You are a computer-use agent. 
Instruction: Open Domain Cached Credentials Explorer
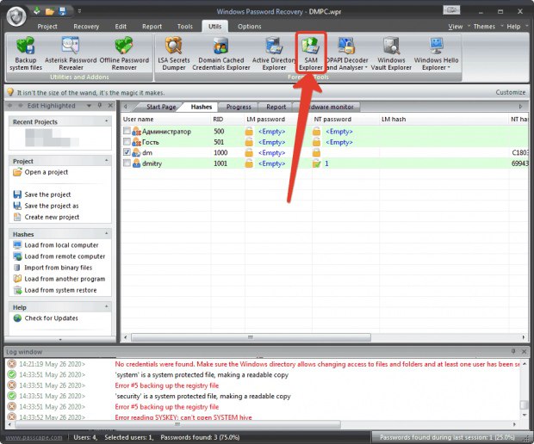pyautogui.click(x=221, y=53)
